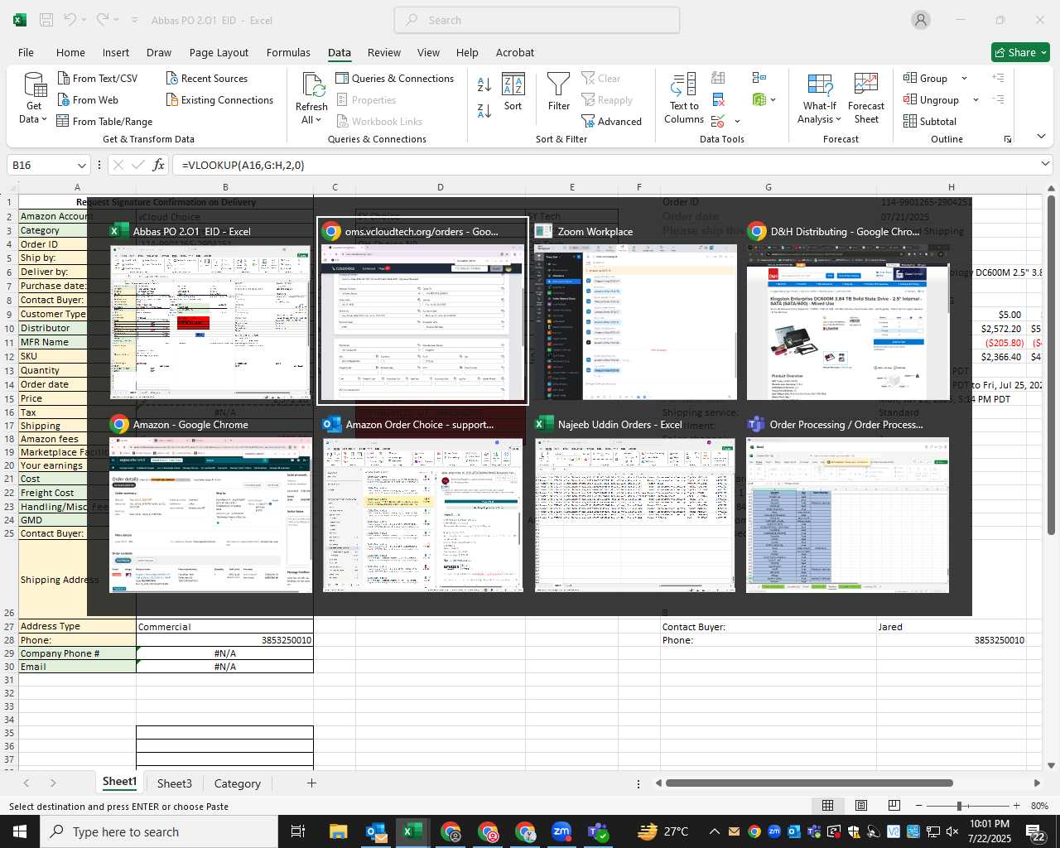Click the Share button
Screen dimensions: 1060x848
click(1020, 52)
